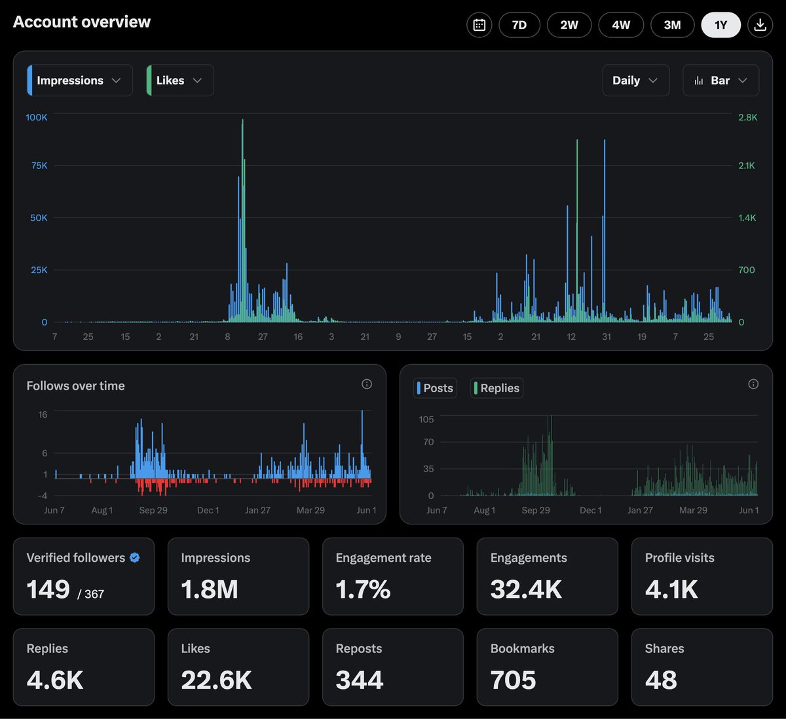Open the custom date range calendar
Screen dimensions: 786x719
[479, 25]
